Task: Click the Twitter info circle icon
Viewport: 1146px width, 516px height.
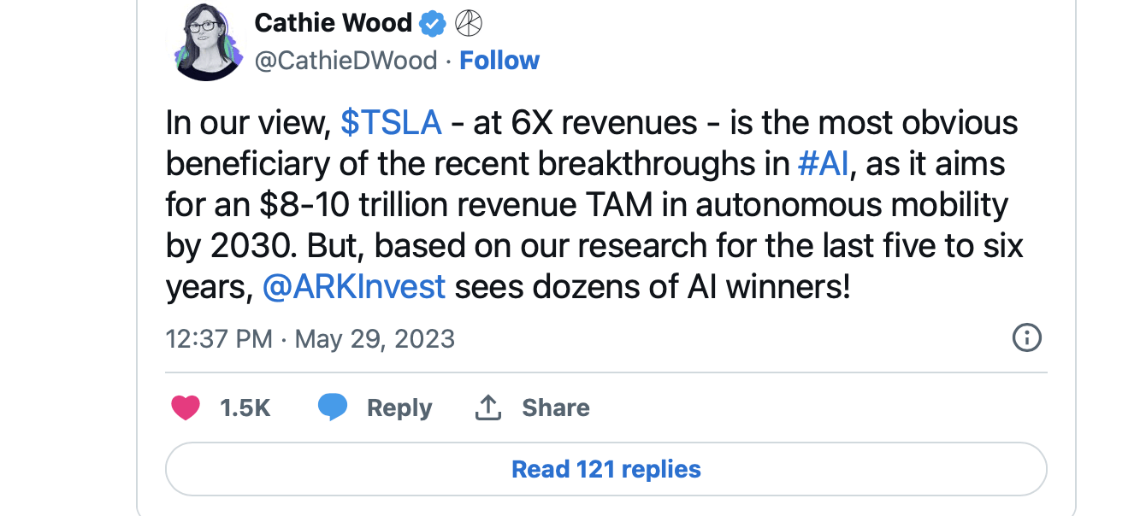Action: tap(1026, 338)
